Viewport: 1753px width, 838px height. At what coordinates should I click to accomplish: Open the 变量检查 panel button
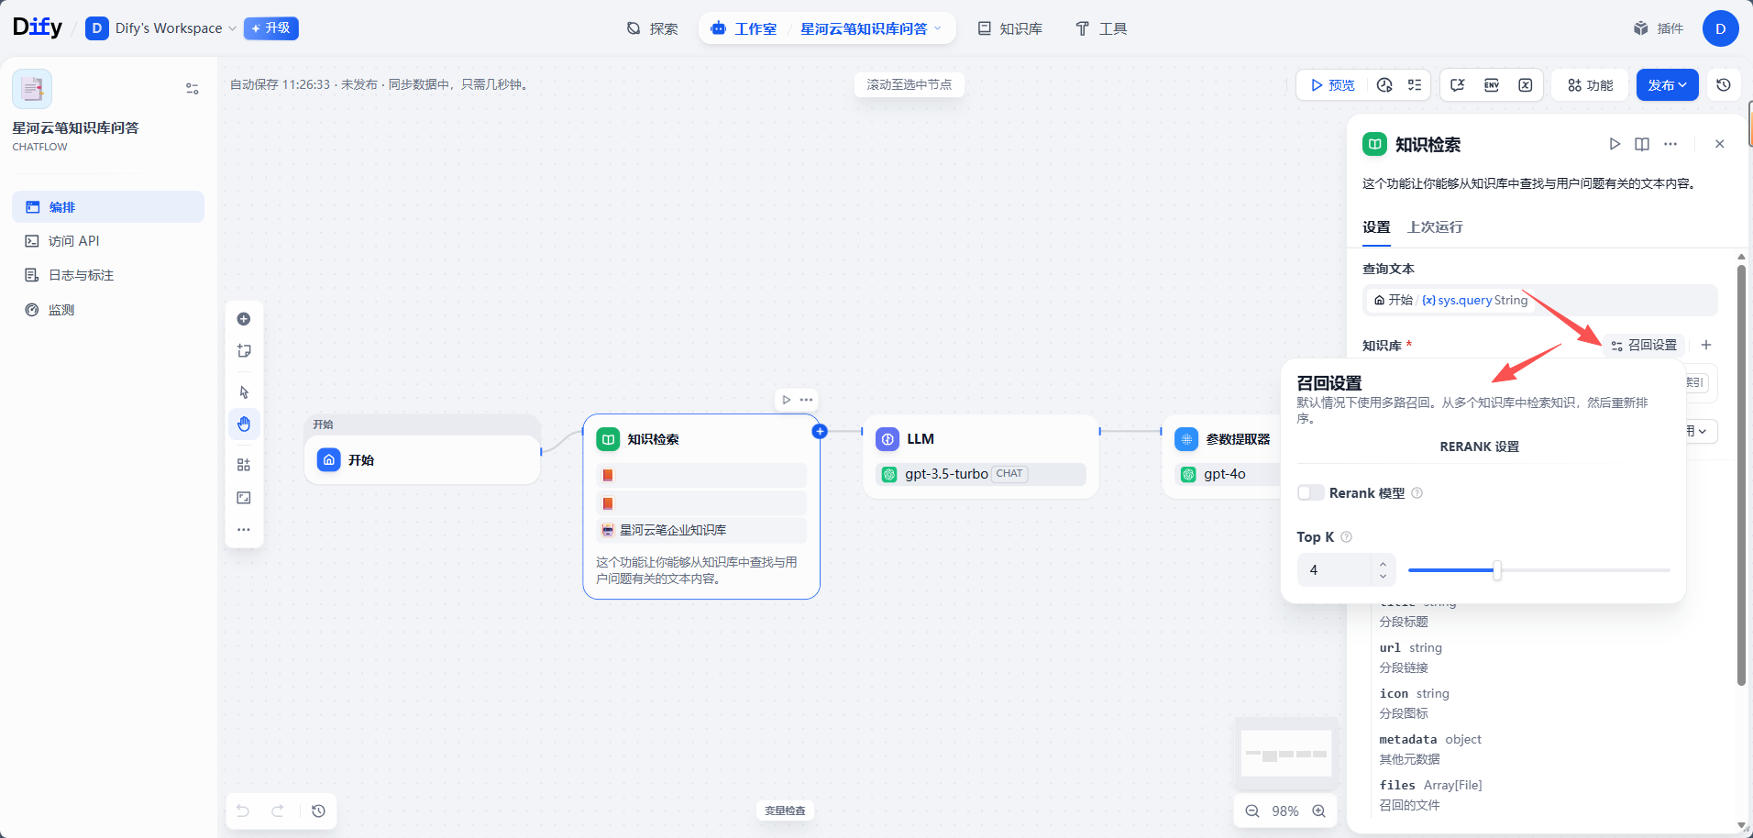pos(786,810)
